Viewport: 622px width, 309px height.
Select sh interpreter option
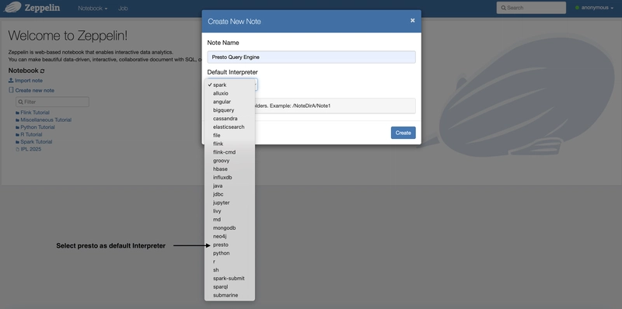[229, 270]
